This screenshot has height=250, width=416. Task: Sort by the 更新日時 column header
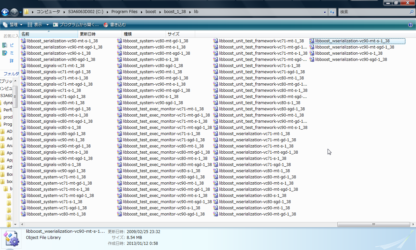pyautogui.click(x=100, y=34)
